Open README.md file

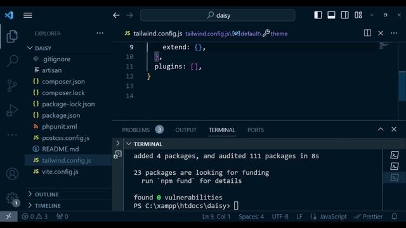click(x=69, y=149)
